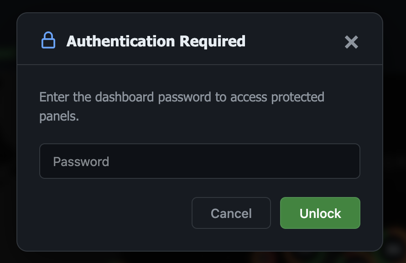Viewport: 406px width, 263px height.
Task: Click the Authentication Required title text
Action: click(x=156, y=41)
